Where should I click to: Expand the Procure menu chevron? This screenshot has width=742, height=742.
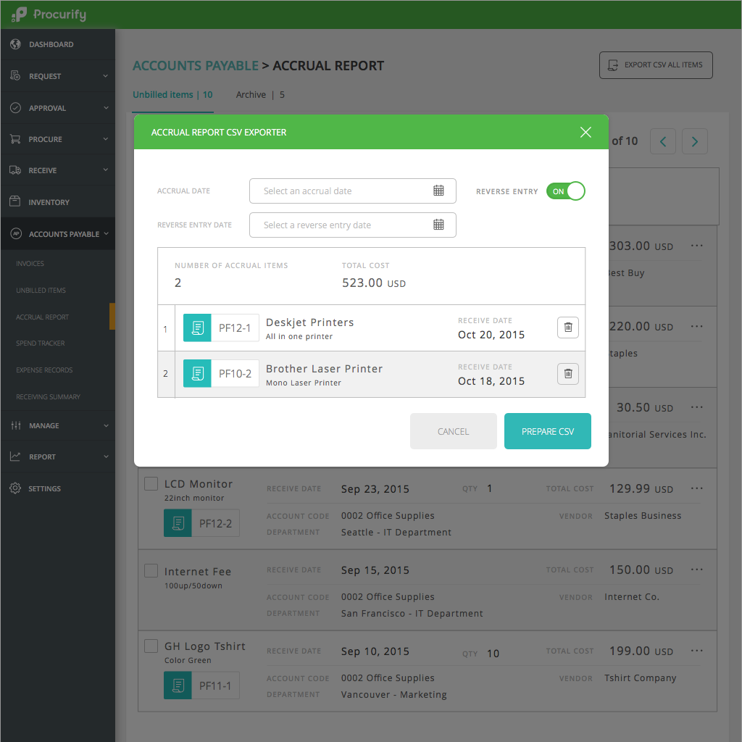pyautogui.click(x=106, y=139)
